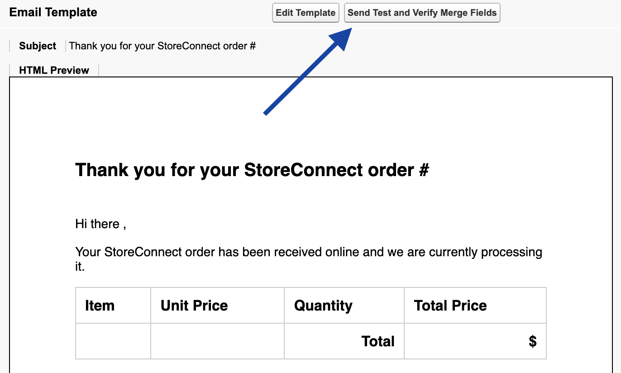Click Send Test and Verify Merge Fields
The image size is (621, 373).
click(422, 13)
